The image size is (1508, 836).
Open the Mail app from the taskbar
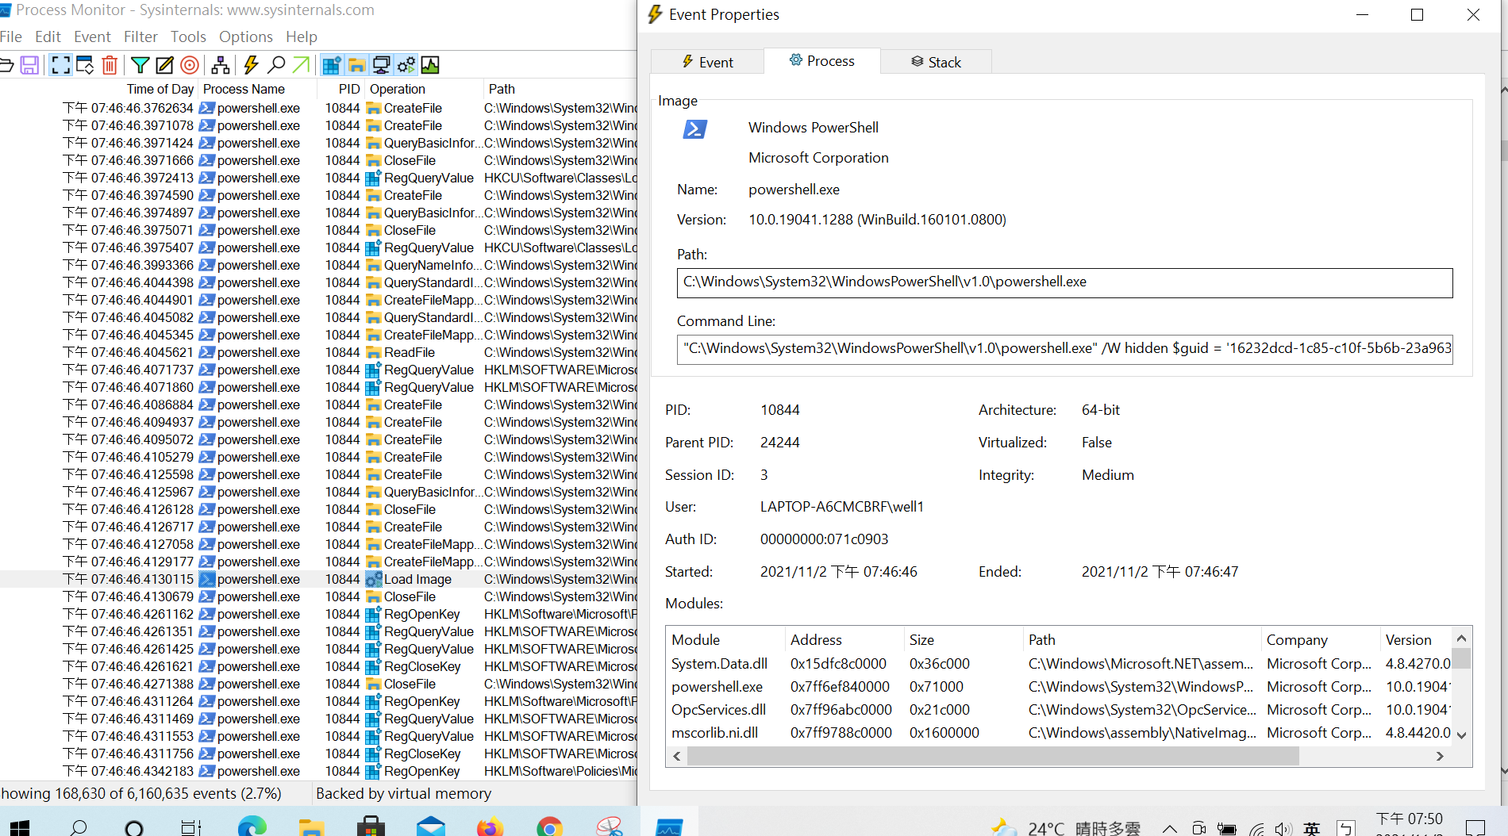(430, 826)
